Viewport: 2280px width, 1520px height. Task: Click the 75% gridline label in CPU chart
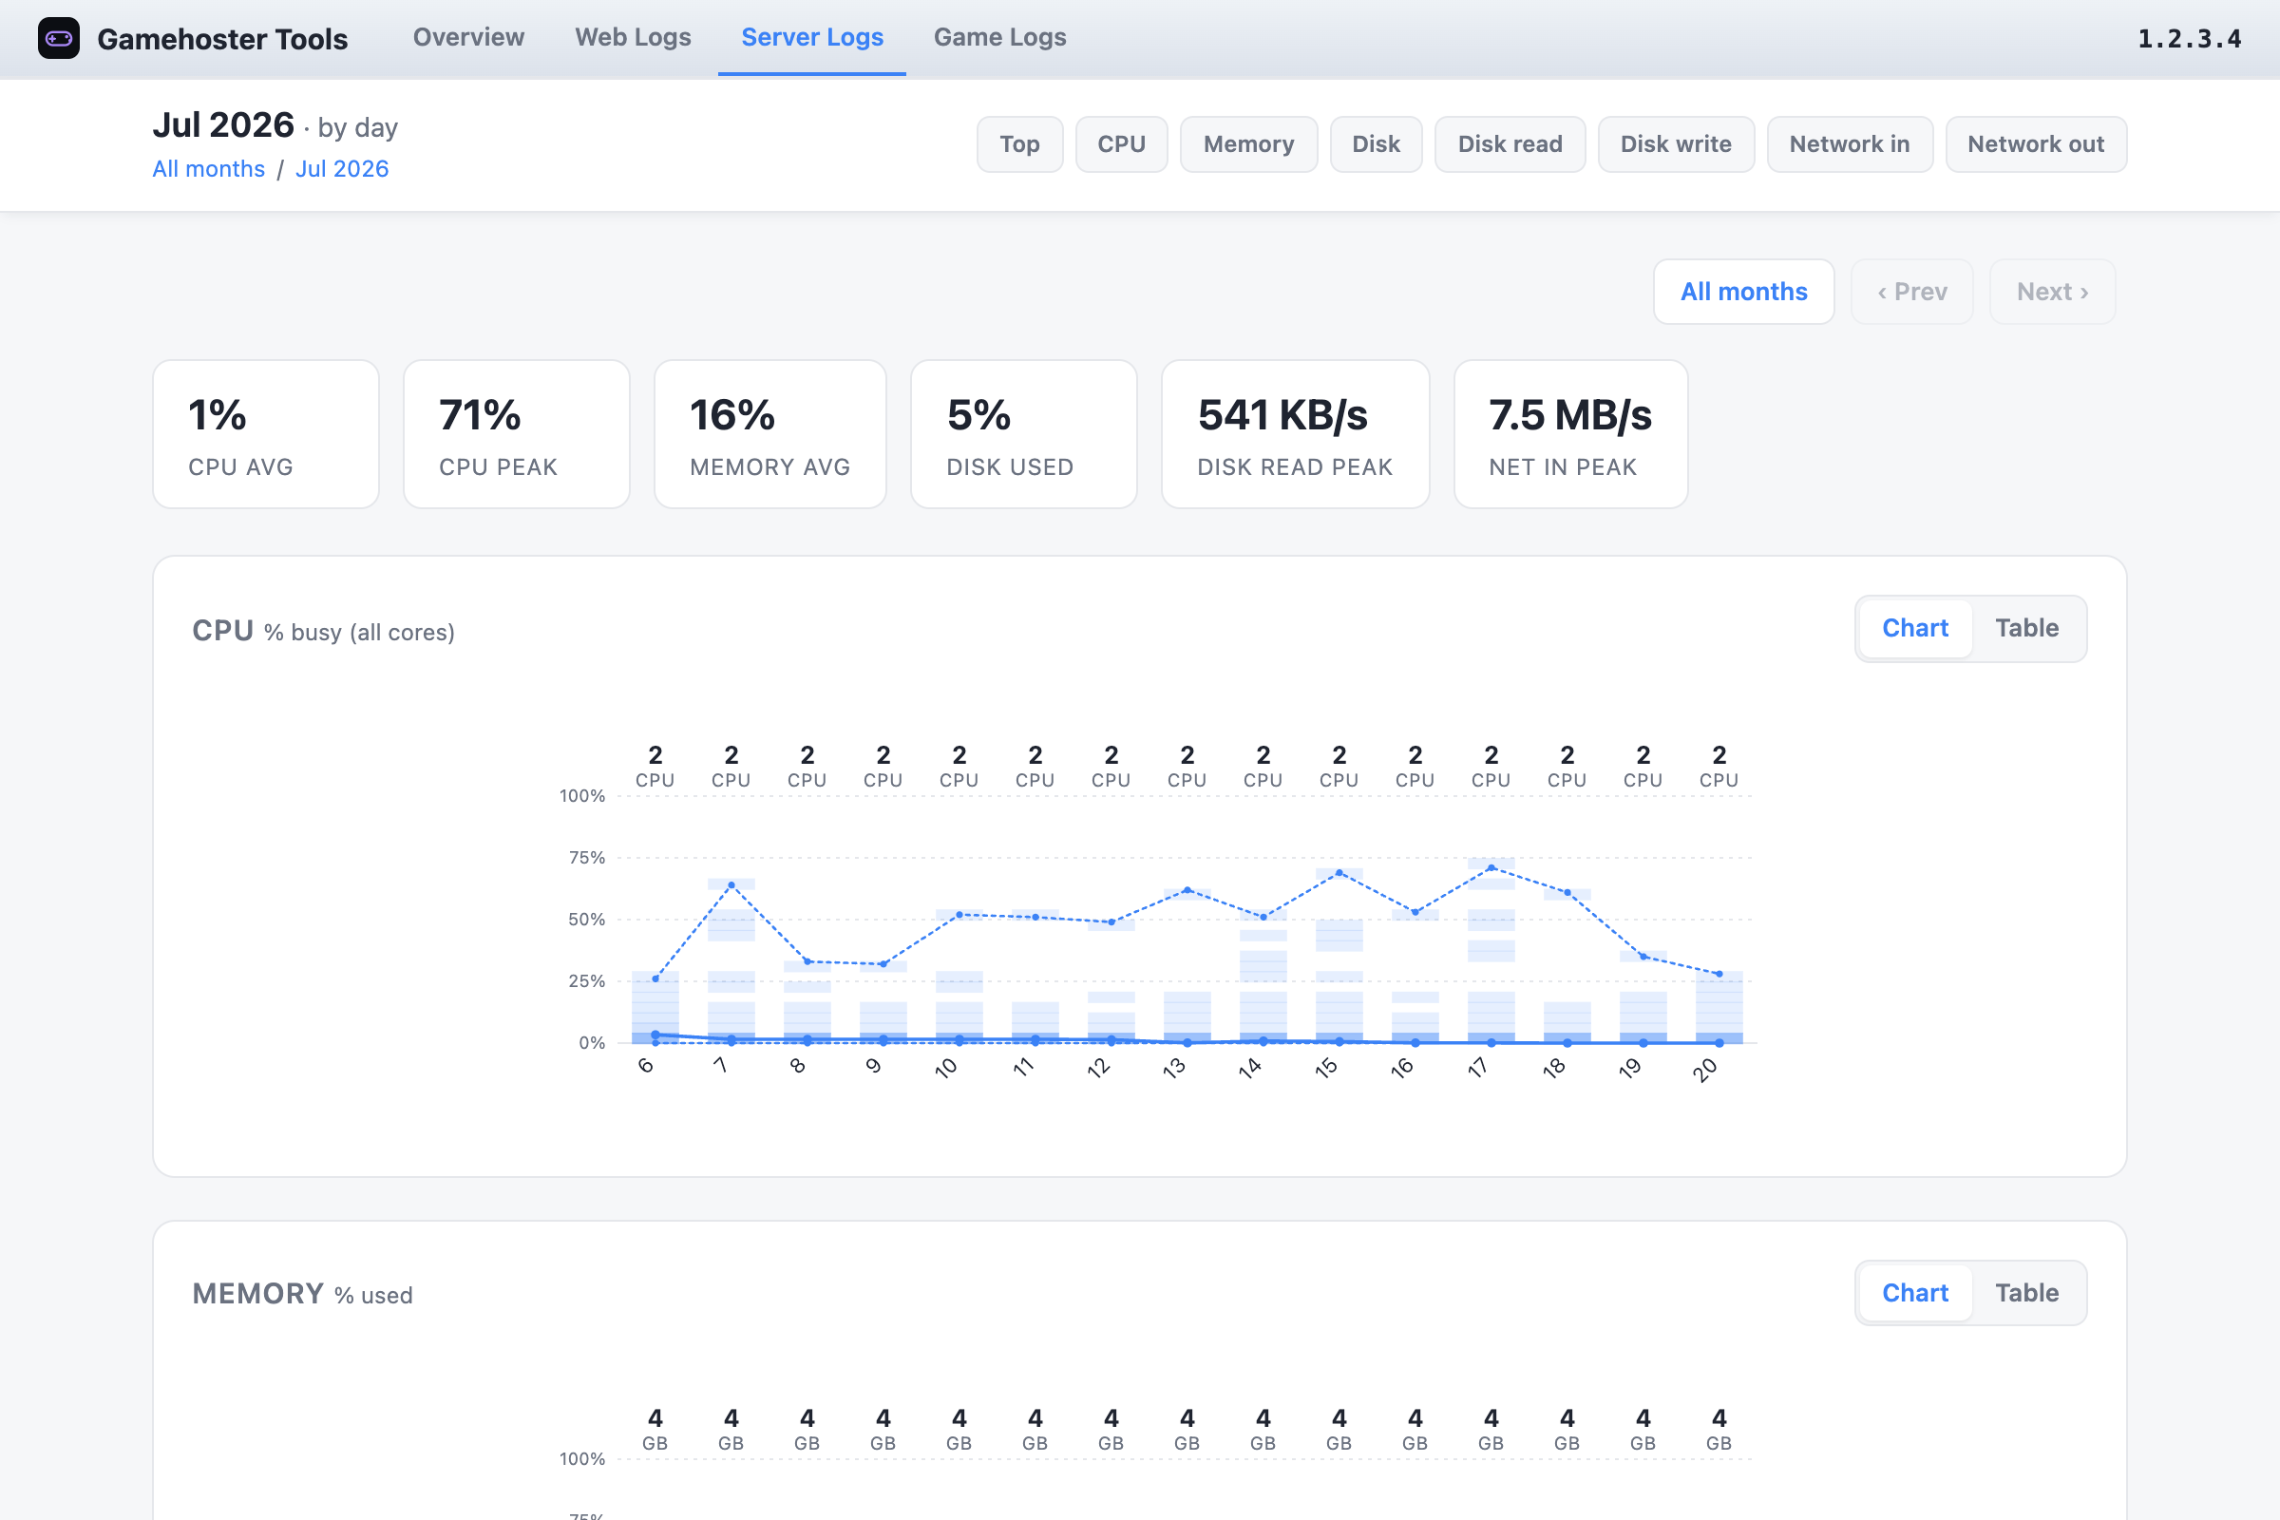pos(586,858)
